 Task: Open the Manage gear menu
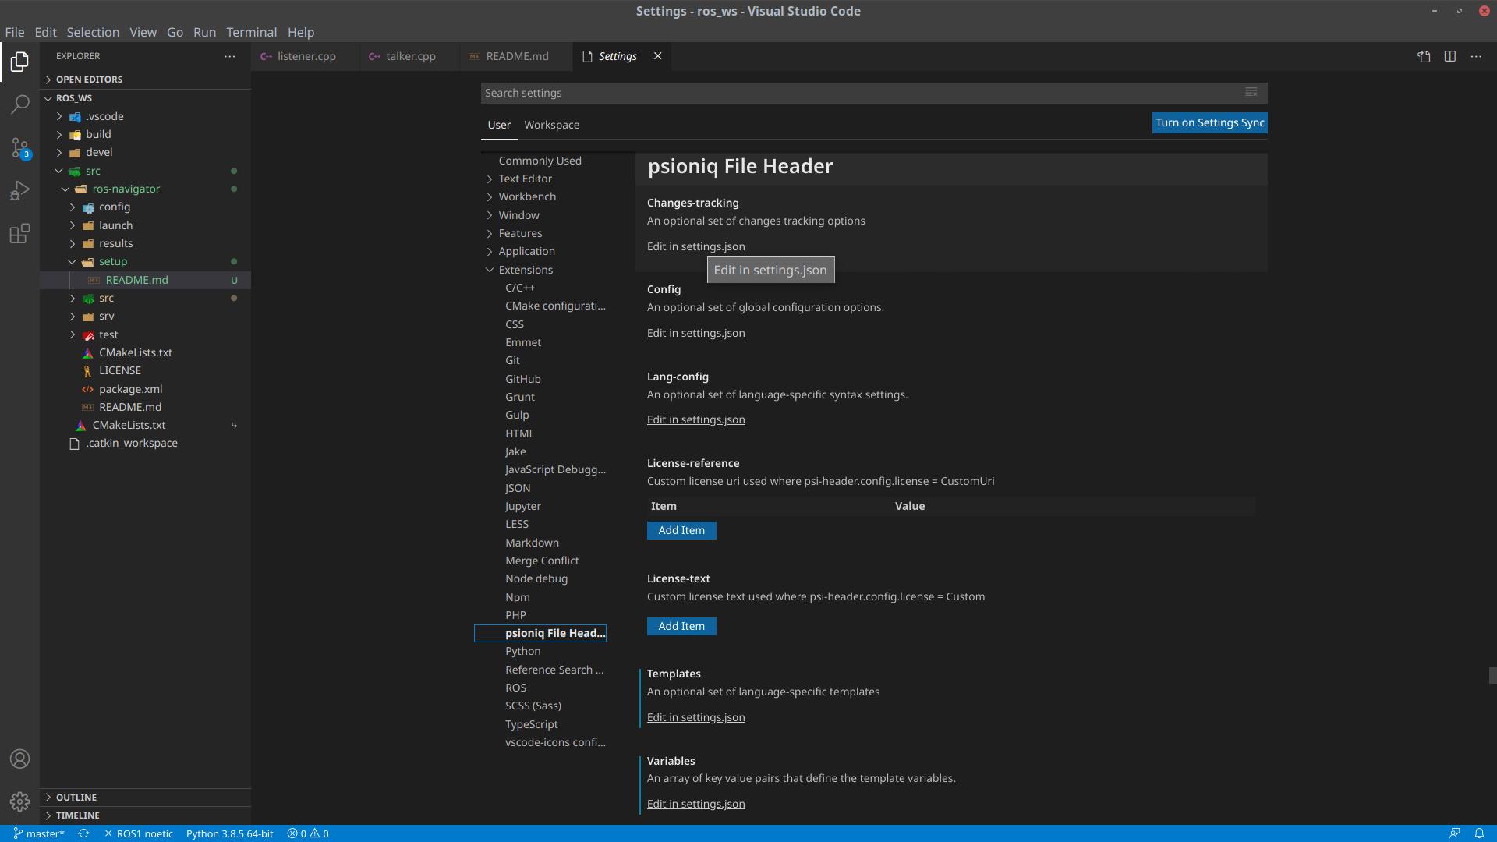coord(19,801)
